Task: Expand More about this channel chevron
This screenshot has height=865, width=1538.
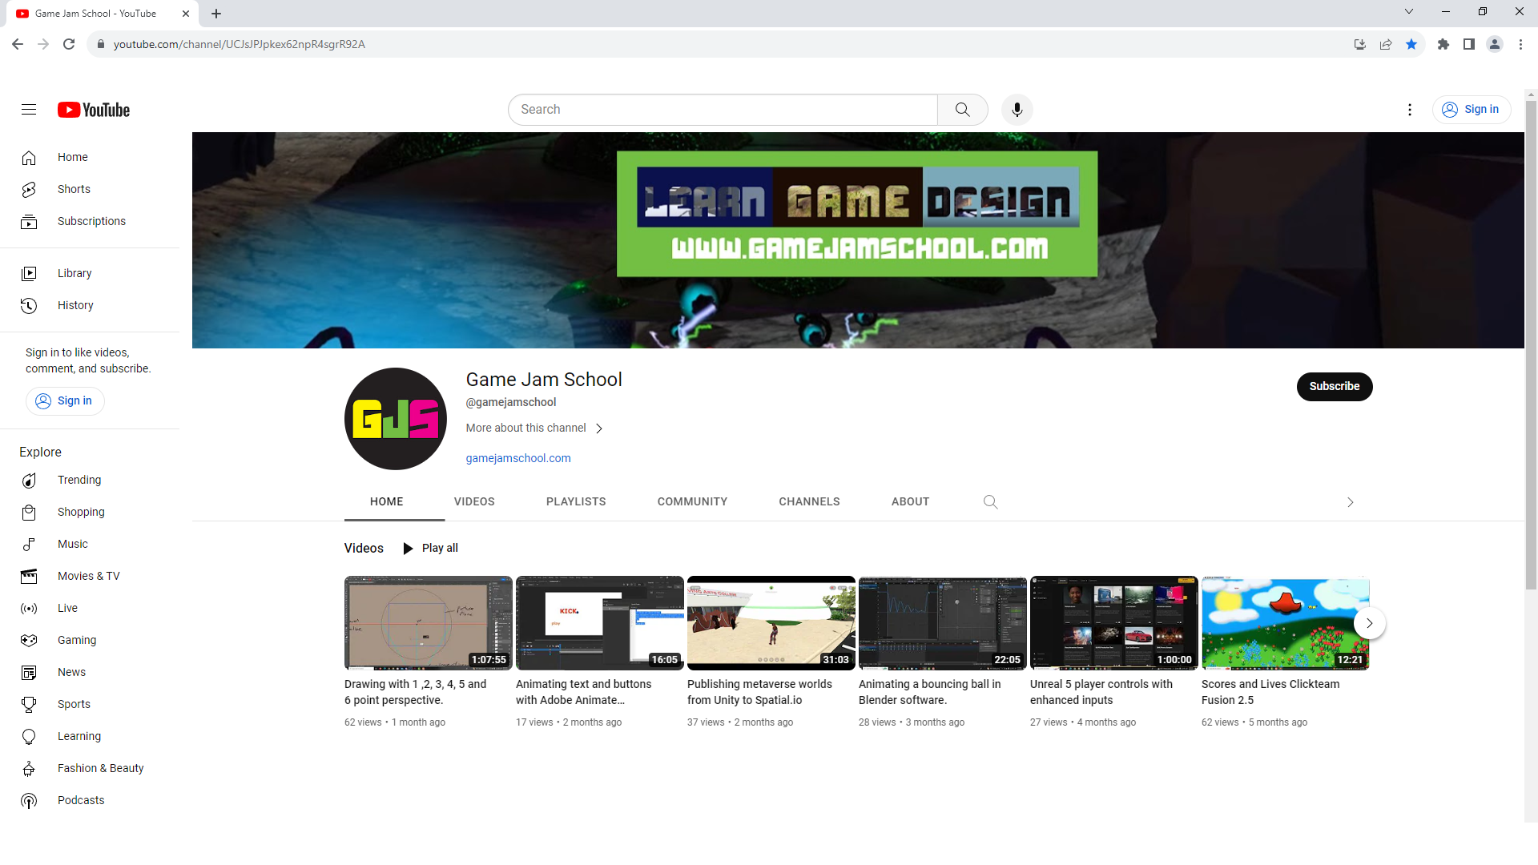Action: coord(599,428)
